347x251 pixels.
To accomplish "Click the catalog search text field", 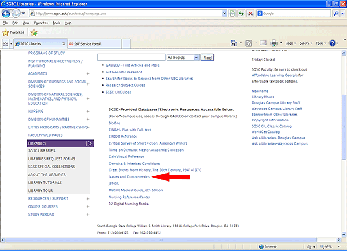I will click(x=131, y=58).
